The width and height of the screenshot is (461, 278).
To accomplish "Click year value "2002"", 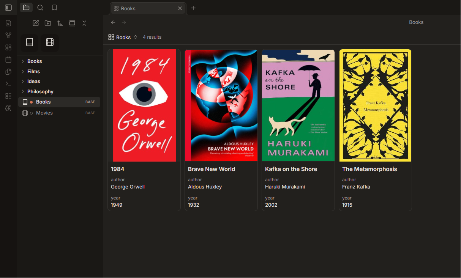I will [271, 205].
